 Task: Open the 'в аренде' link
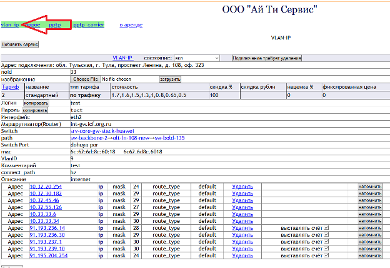point(131,25)
